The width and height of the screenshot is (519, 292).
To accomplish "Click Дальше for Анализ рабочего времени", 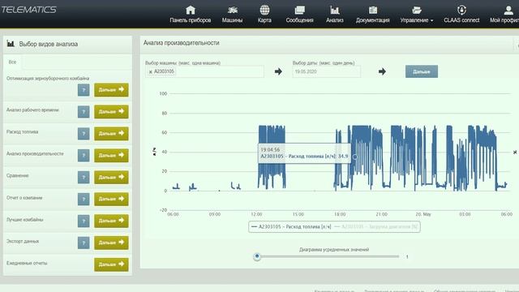I will [x=111, y=112].
